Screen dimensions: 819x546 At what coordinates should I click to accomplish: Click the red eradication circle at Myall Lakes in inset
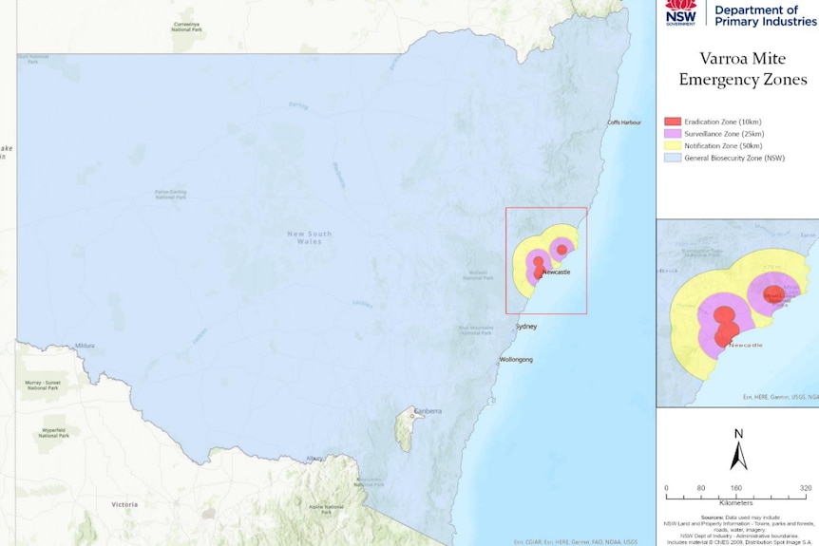(774, 293)
